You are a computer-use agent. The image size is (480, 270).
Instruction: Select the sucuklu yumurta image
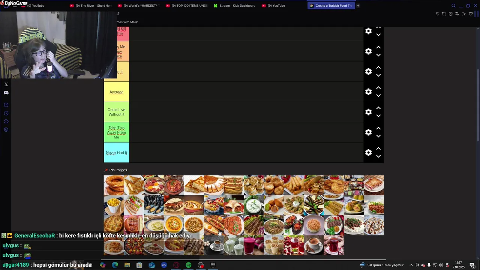pos(154,185)
